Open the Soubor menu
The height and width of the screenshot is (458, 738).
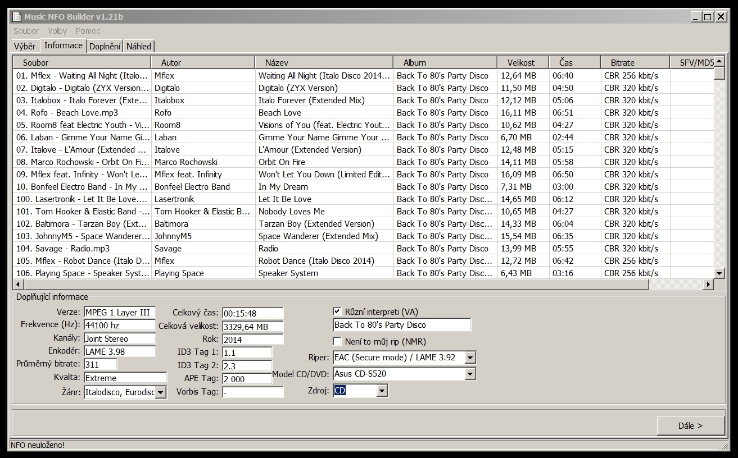pos(26,31)
